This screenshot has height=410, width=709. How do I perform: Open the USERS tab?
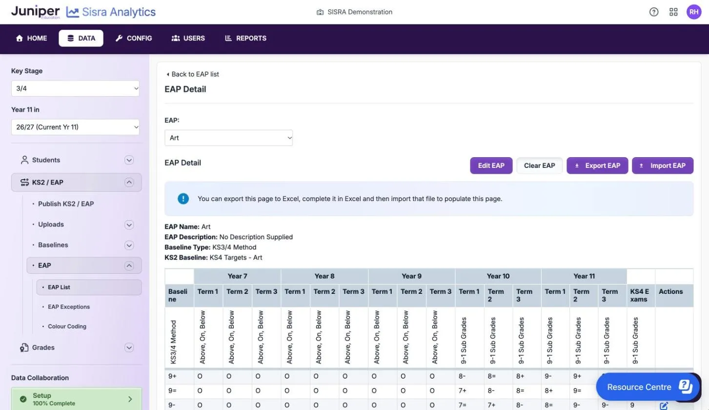188,38
